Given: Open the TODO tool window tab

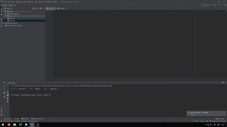Looking at the screenshot, I should (x=7, y=119).
